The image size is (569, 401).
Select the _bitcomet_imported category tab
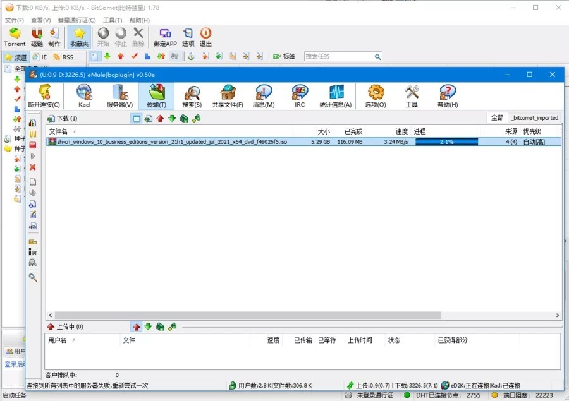point(535,118)
